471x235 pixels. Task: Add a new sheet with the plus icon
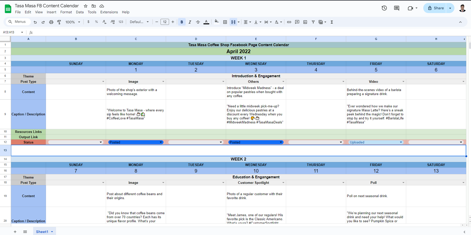(15, 232)
